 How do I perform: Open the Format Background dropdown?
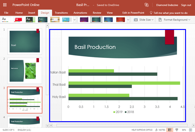click(x=174, y=20)
